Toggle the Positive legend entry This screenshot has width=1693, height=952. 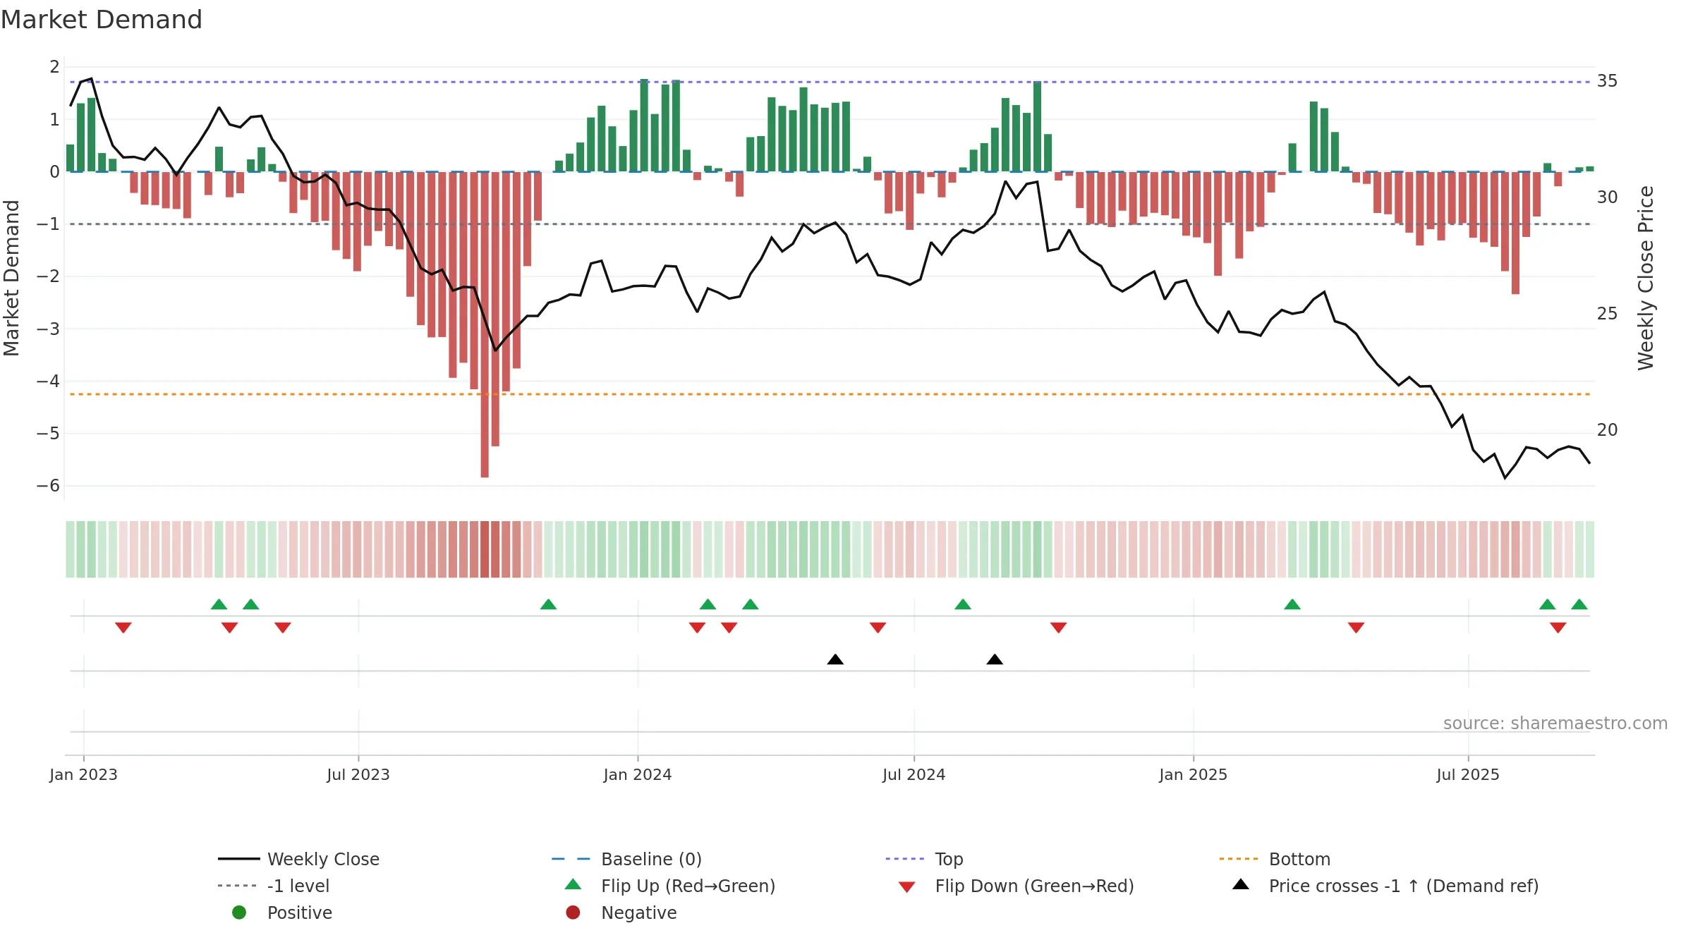[281, 913]
